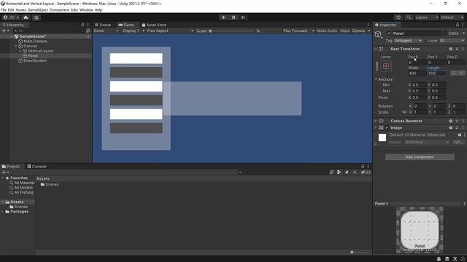This screenshot has width=467, height=262.
Task: Open the Default layout dropdown
Action: click(452, 17)
